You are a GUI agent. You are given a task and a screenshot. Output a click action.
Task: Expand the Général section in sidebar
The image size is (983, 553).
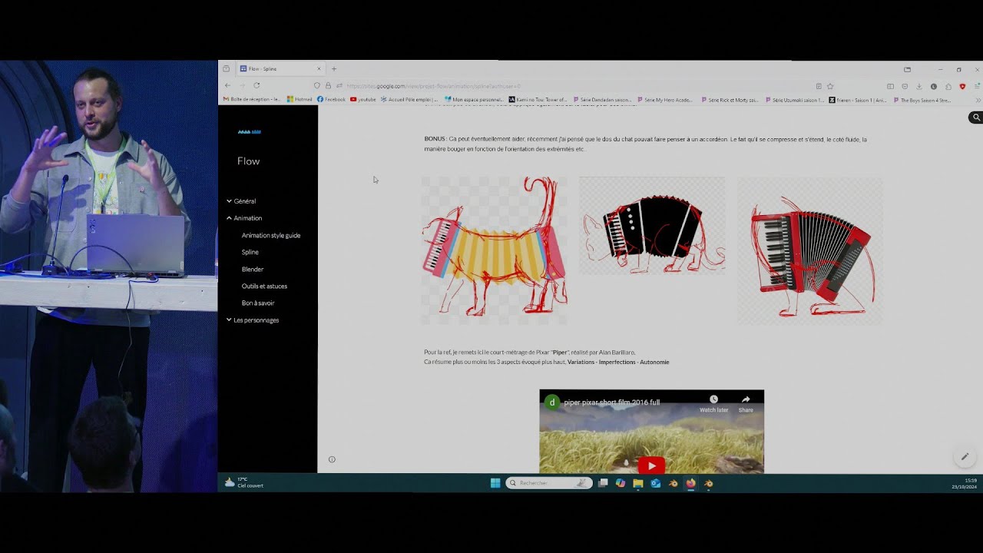(229, 201)
